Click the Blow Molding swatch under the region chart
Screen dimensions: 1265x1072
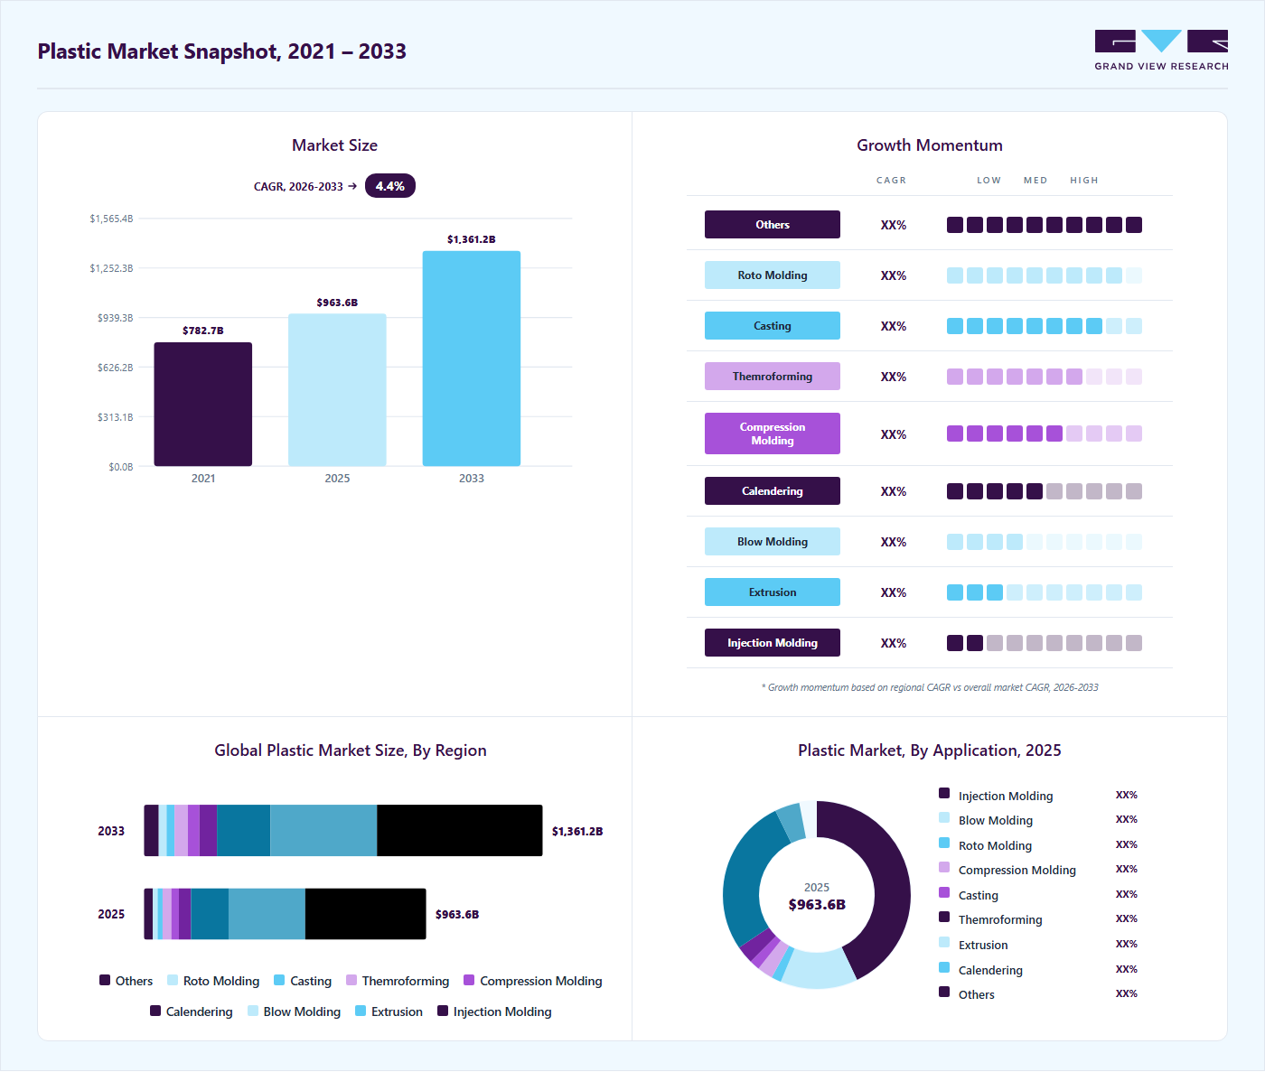(x=253, y=1011)
